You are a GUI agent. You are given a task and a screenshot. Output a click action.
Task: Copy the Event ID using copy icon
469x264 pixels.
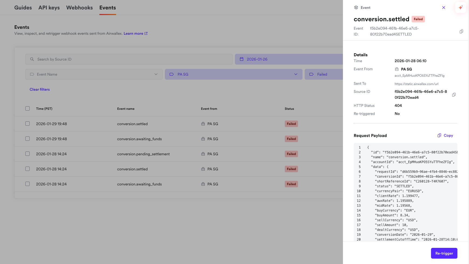[x=461, y=31]
